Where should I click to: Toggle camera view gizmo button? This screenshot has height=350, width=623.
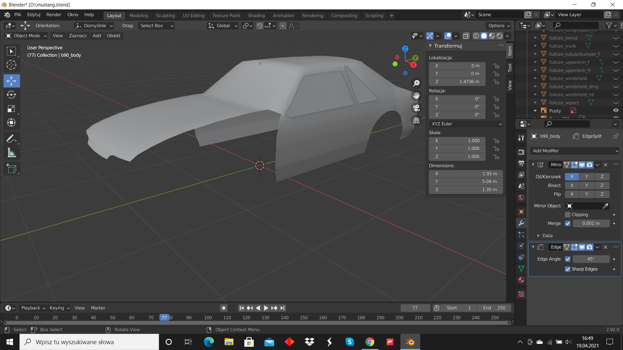pyautogui.click(x=416, y=108)
